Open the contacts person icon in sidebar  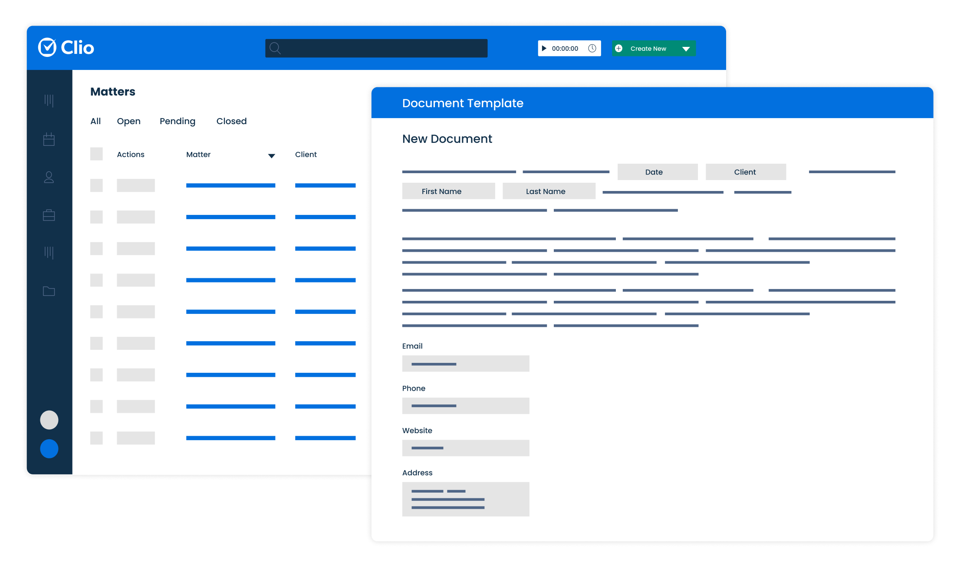pos(49,177)
